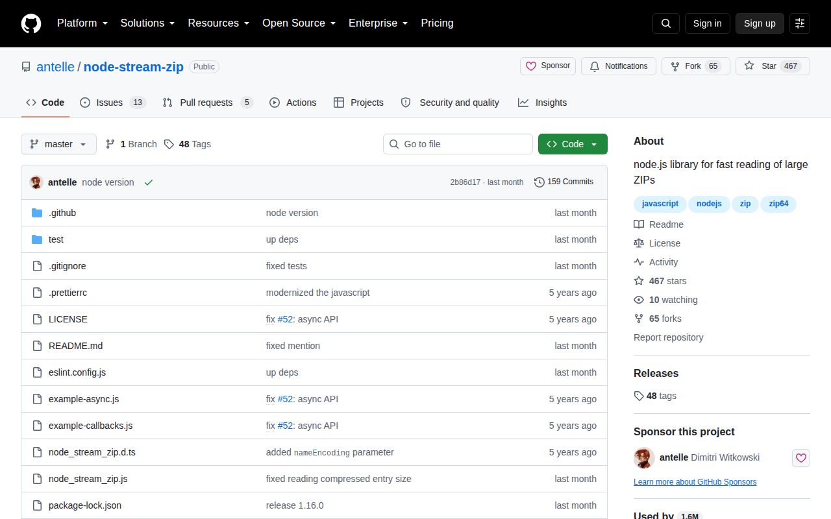The image size is (831, 519).
Task: Open eslint.config.js file
Action: click(x=77, y=372)
